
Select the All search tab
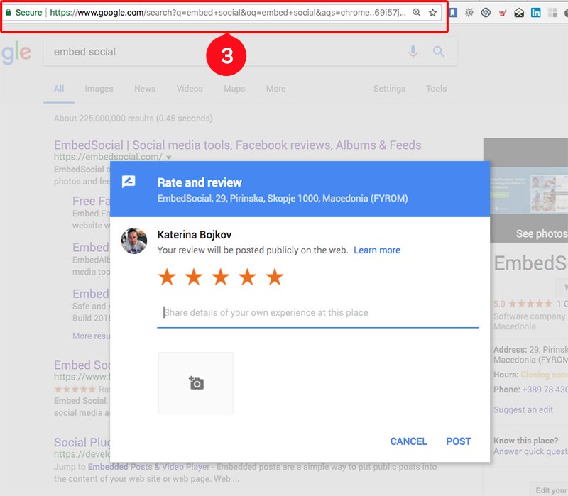[59, 89]
